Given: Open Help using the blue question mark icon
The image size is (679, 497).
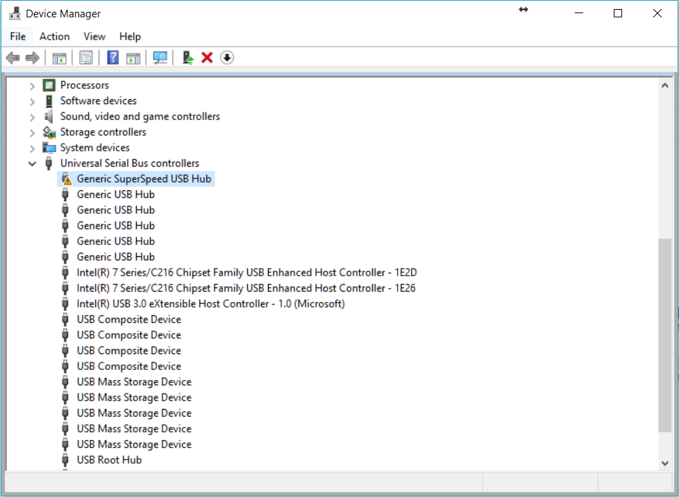Looking at the screenshot, I should click(112, 57).
